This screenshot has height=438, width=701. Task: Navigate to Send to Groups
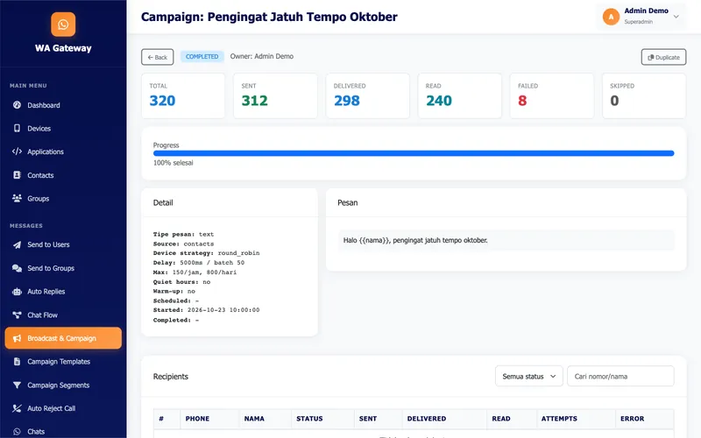click(63, 268)
